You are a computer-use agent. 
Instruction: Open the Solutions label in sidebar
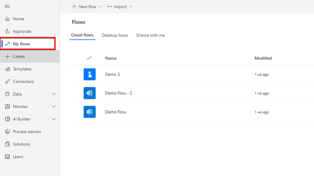point(21,144)
